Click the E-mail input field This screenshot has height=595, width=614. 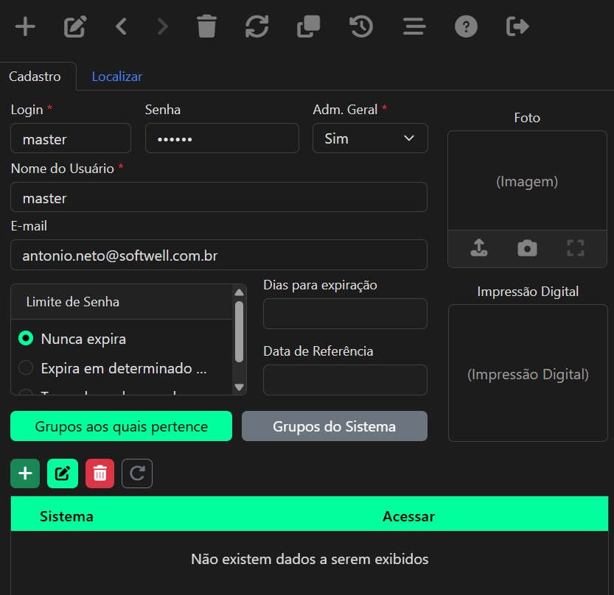(218, 255)
